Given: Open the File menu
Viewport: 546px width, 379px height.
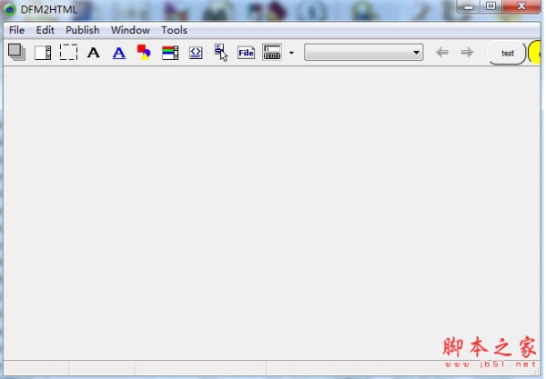Looking at the screenshot, I should 17,30.
